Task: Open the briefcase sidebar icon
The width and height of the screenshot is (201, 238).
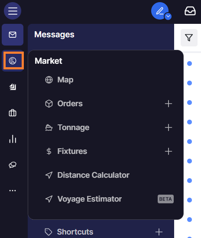Action: click(x=13, y=113)
